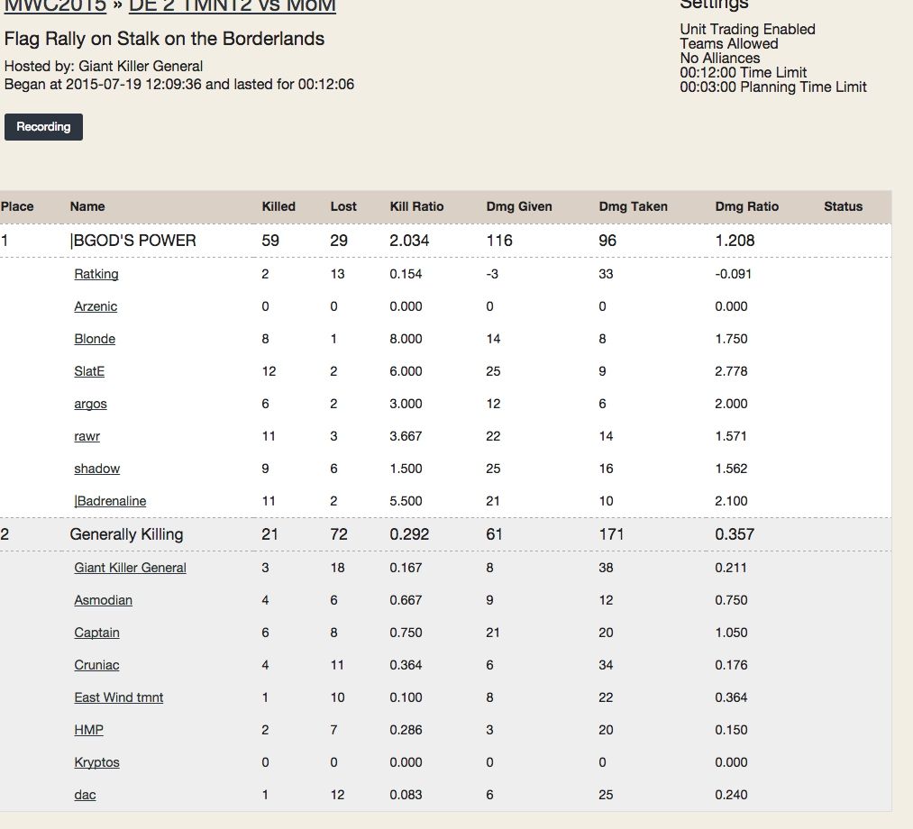Viewport: 913px width, 829px height.
Task: Select the Place column header
Action: 17,206
